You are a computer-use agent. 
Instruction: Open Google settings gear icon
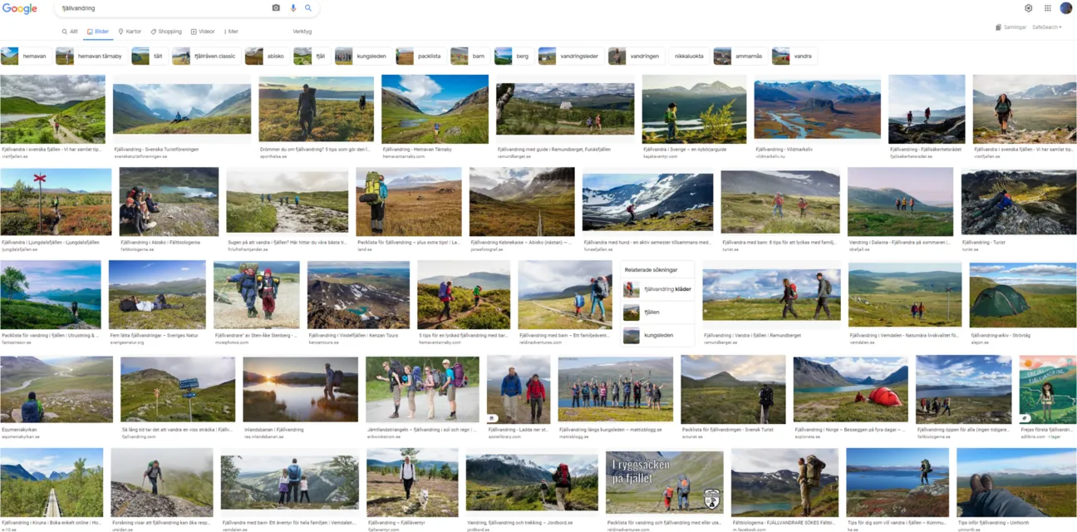click(x=1028, y=8)
